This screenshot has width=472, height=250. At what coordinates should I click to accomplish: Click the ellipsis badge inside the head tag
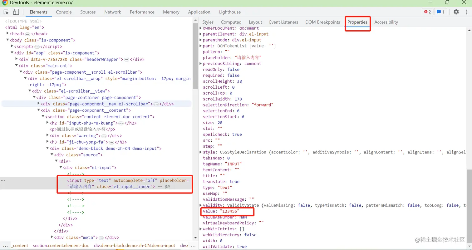pyautogui.click(x=27, y=34)
